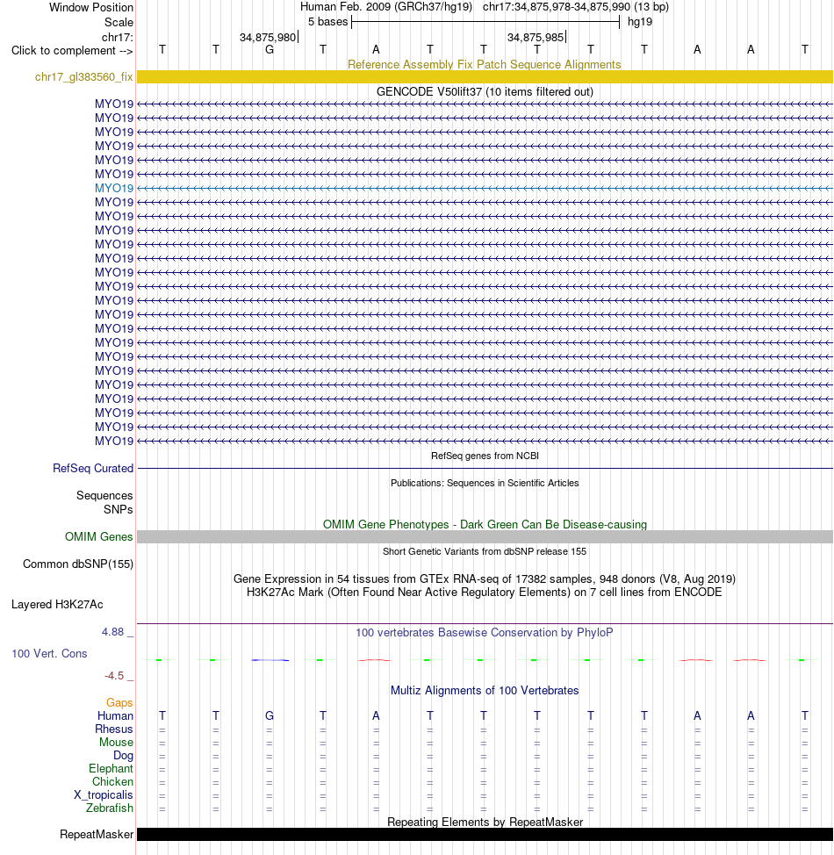Click 'Click to complement -->' label
Screen dimensions: 834x855
pyautogui.click(x=72, y=51)
